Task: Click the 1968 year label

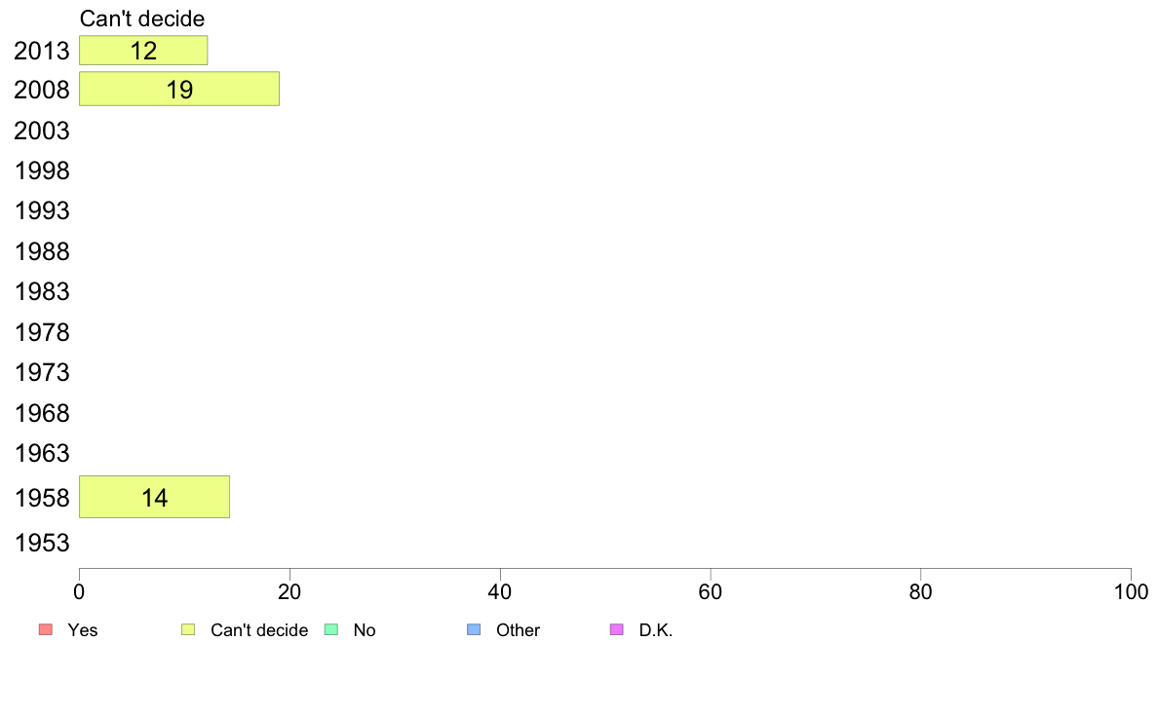Action: click(x=42, y=413)
